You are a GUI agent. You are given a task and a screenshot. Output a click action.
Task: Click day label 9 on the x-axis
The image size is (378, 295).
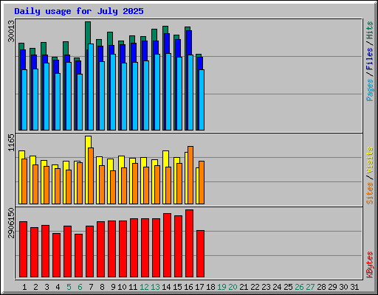point(113,287)
